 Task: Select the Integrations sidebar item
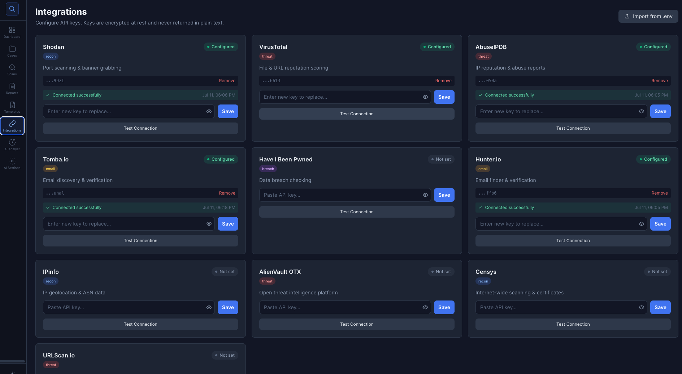point(12,126)
